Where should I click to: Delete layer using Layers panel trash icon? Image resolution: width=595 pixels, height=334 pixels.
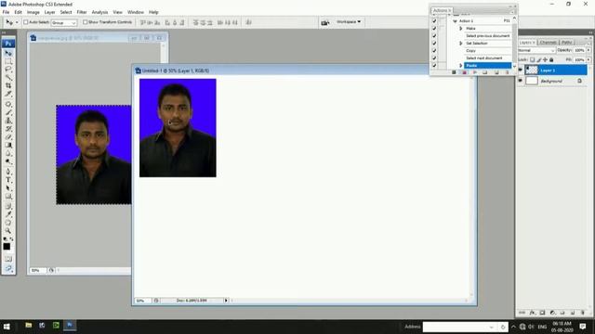click(x=583, y=313)
